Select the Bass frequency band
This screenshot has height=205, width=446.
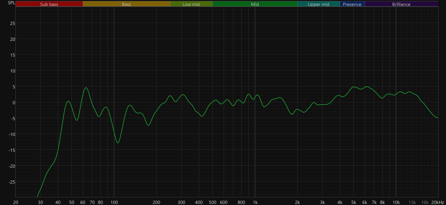point(127,4)
